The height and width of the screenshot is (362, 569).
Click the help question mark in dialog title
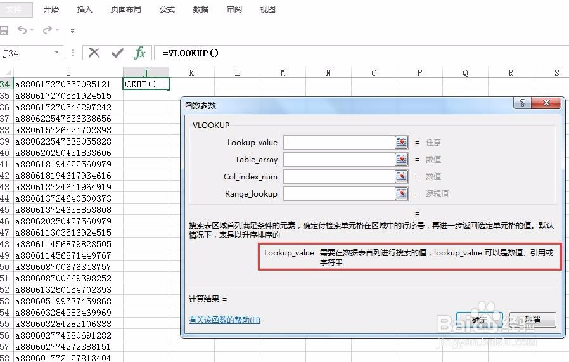pyautogui.click(x=522, y=103)
